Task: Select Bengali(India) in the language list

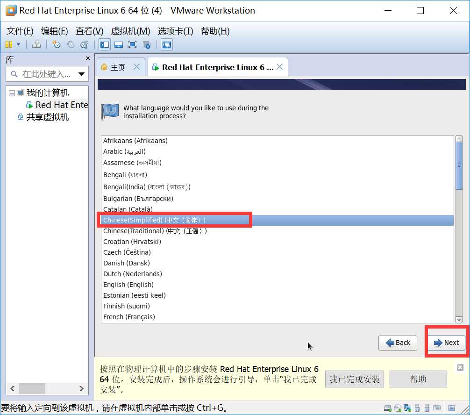Action: [277, 187]
